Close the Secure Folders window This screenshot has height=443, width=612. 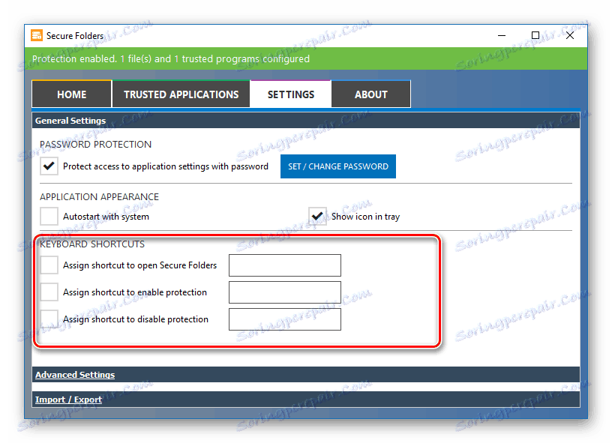coord(570,35)
